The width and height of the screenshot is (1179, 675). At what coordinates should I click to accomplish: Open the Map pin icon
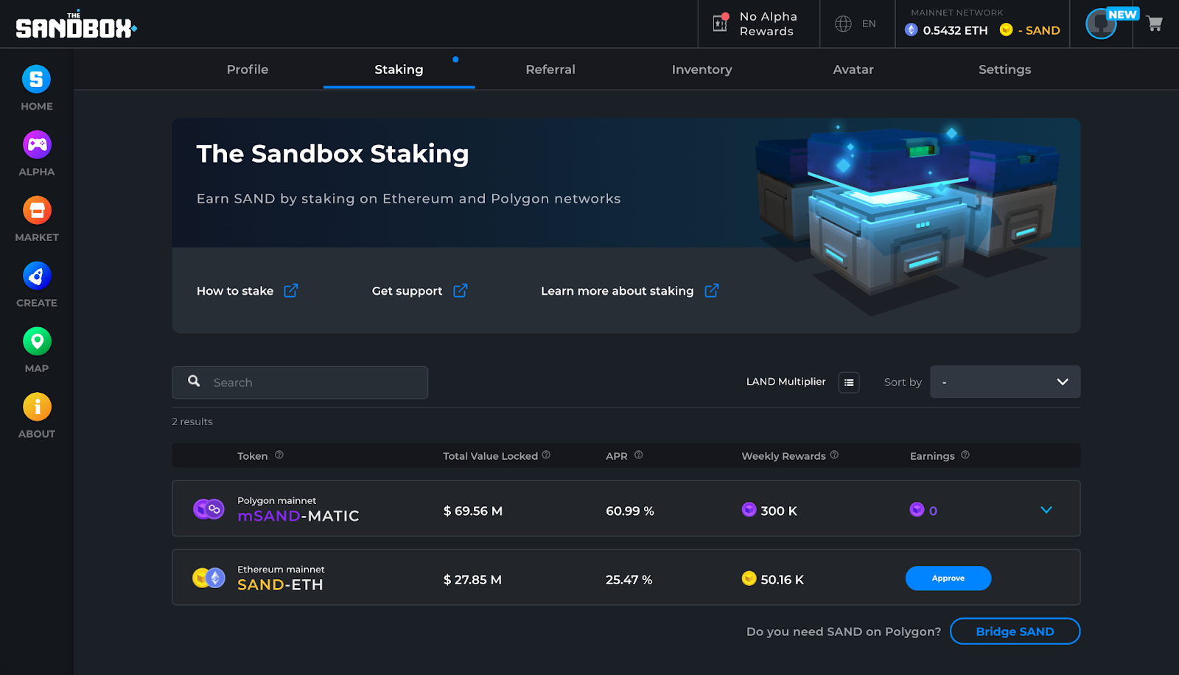(37, 341)
